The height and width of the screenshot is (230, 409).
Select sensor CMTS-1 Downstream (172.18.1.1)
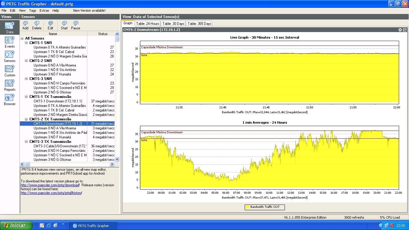point(58,101)
